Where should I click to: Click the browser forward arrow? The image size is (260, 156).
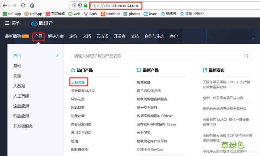pyautogui.click(x=14, y=6)
